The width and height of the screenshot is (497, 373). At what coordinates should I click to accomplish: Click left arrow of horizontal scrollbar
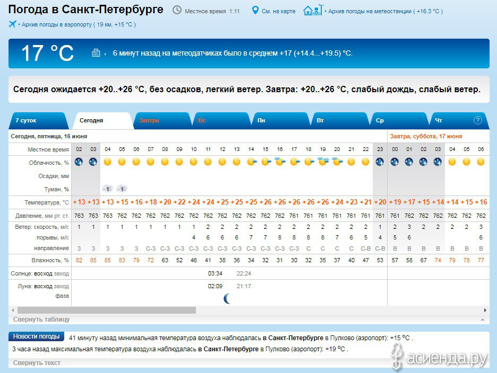13,310
